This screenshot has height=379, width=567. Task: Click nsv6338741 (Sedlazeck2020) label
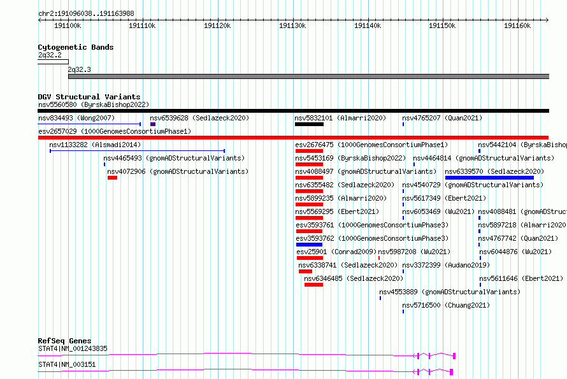(348, 266)
